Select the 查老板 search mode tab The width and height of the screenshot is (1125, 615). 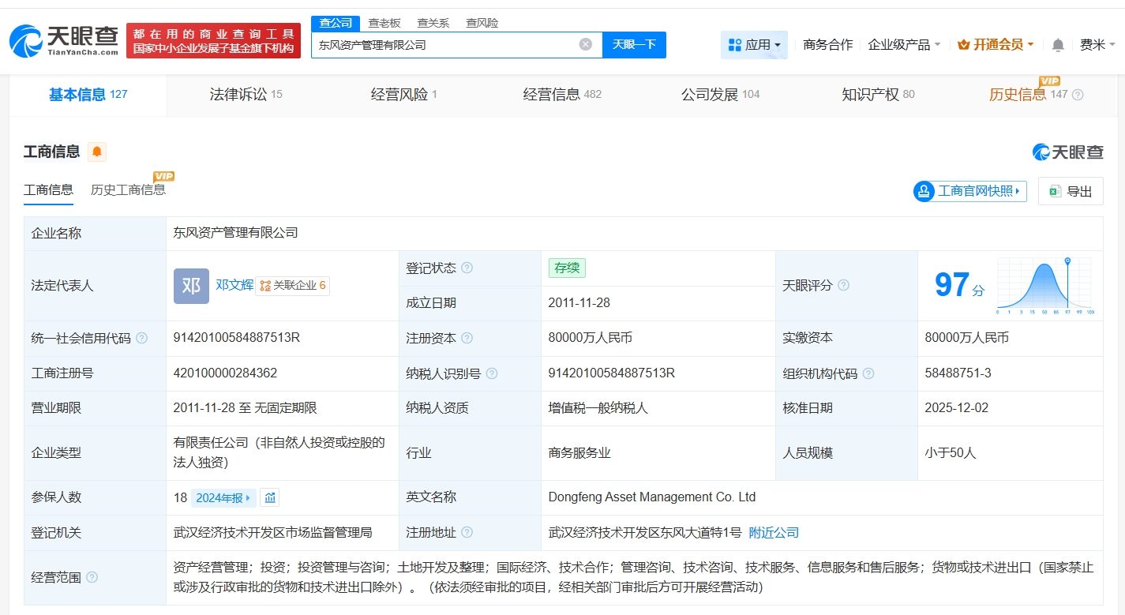click(384, 23)
